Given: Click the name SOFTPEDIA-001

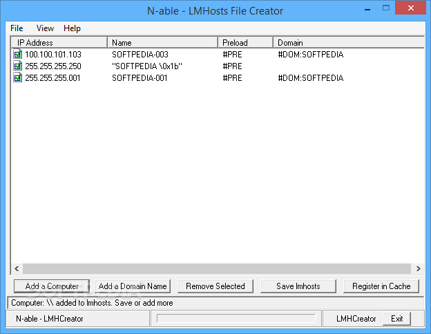Looking at the screenshot, I should point(140,78).
